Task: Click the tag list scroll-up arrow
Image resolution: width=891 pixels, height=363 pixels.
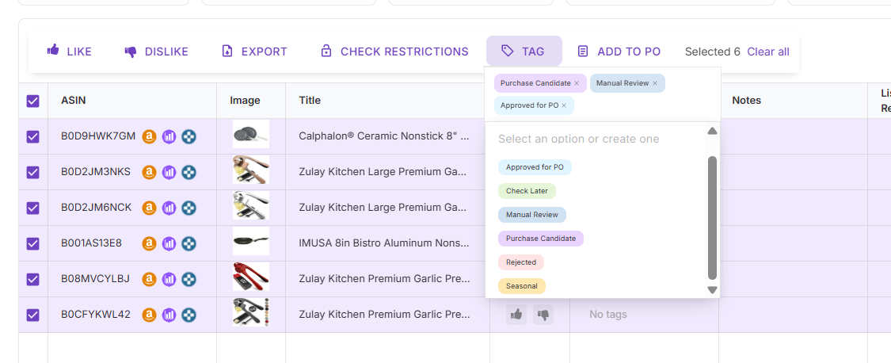Action: (x=712, y=131)
